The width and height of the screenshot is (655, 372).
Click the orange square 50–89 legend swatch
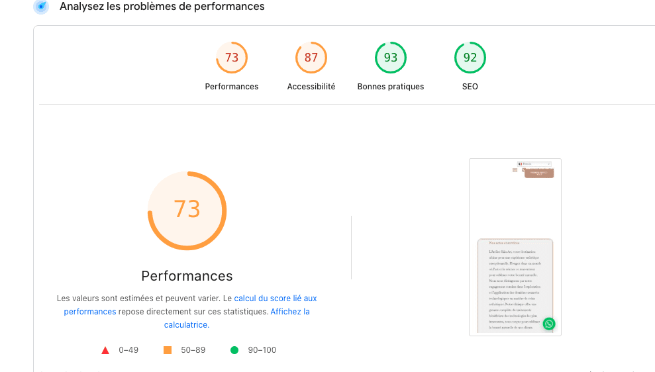168,350
